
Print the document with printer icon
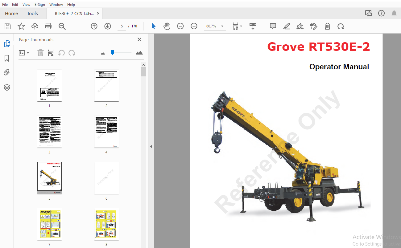[x=48, y=26]
